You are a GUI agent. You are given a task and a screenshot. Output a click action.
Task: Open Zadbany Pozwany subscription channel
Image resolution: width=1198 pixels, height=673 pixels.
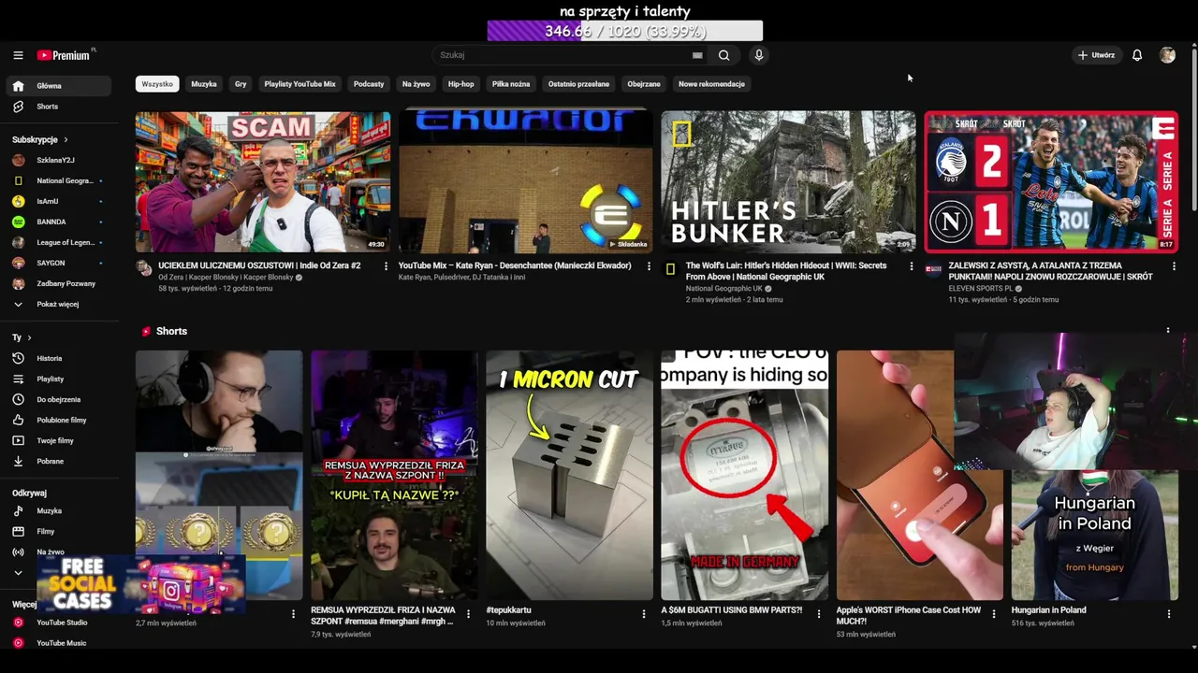click(58, 283)
